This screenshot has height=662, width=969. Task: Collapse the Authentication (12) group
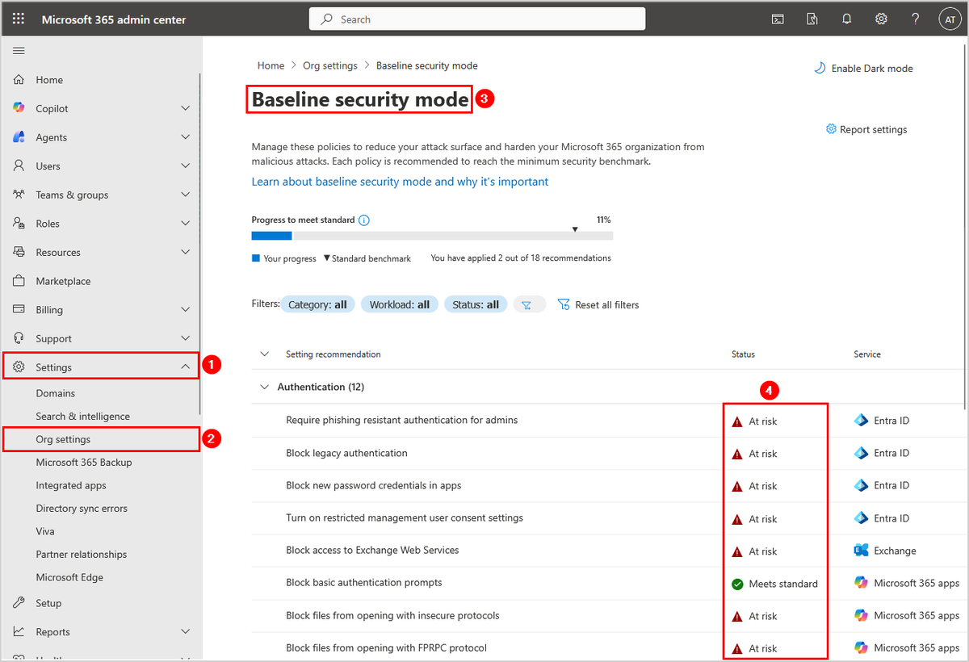point(263,387)
